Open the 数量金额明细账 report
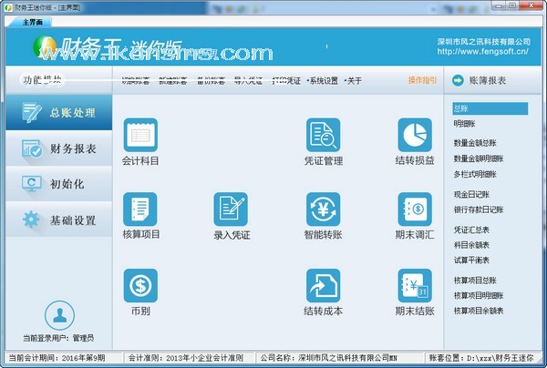Screen dimensions: 547x368 click(479, 158)
